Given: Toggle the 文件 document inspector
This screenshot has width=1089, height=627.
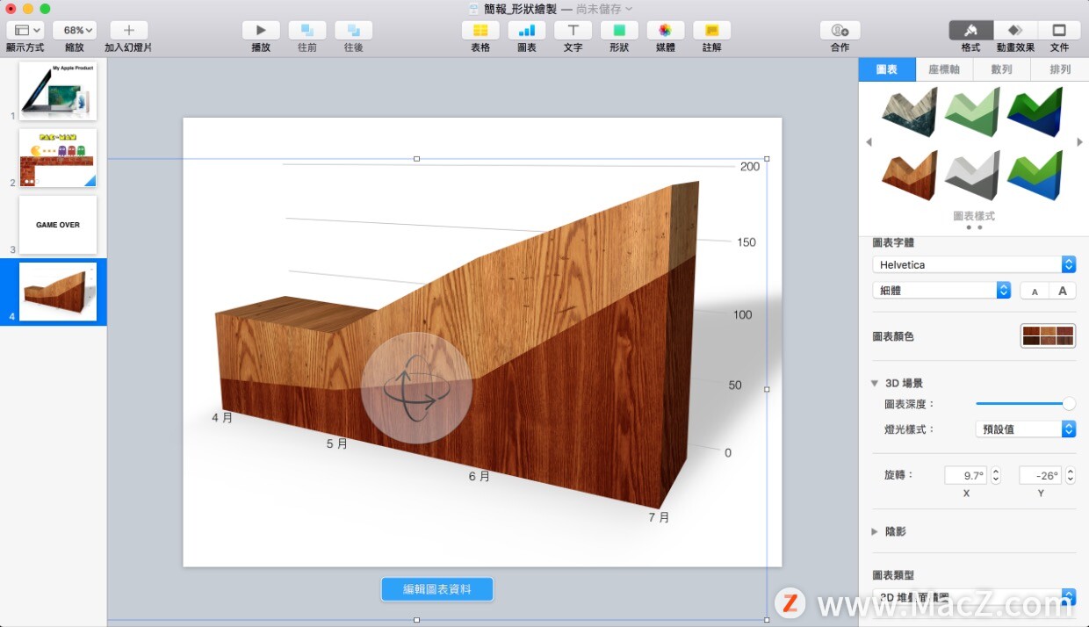Looking at the screenshot, I should 1059,30.
